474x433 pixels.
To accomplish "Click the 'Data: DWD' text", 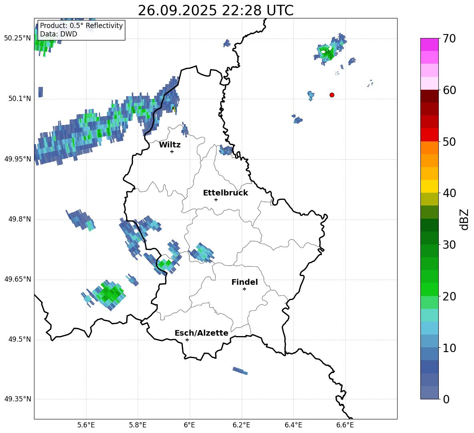I will pyautogui.click(x=58, y=34).
